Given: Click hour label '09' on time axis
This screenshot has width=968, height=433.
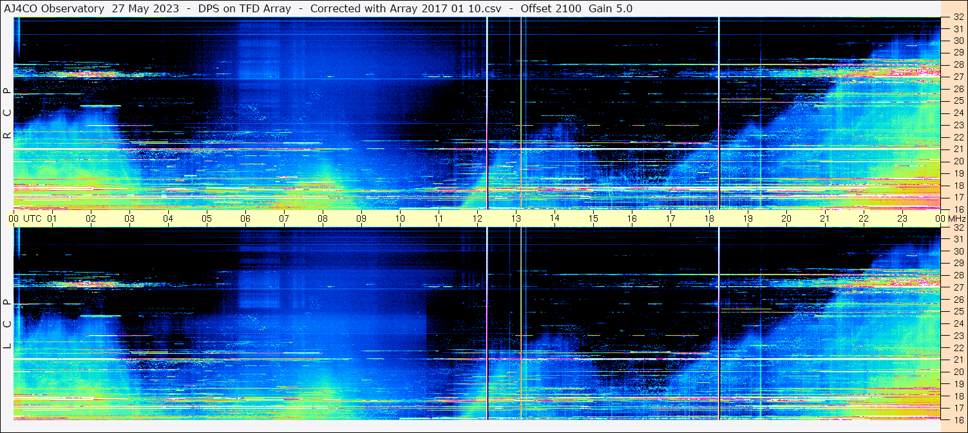Looking at the screenshot, I should click(361, 218).
